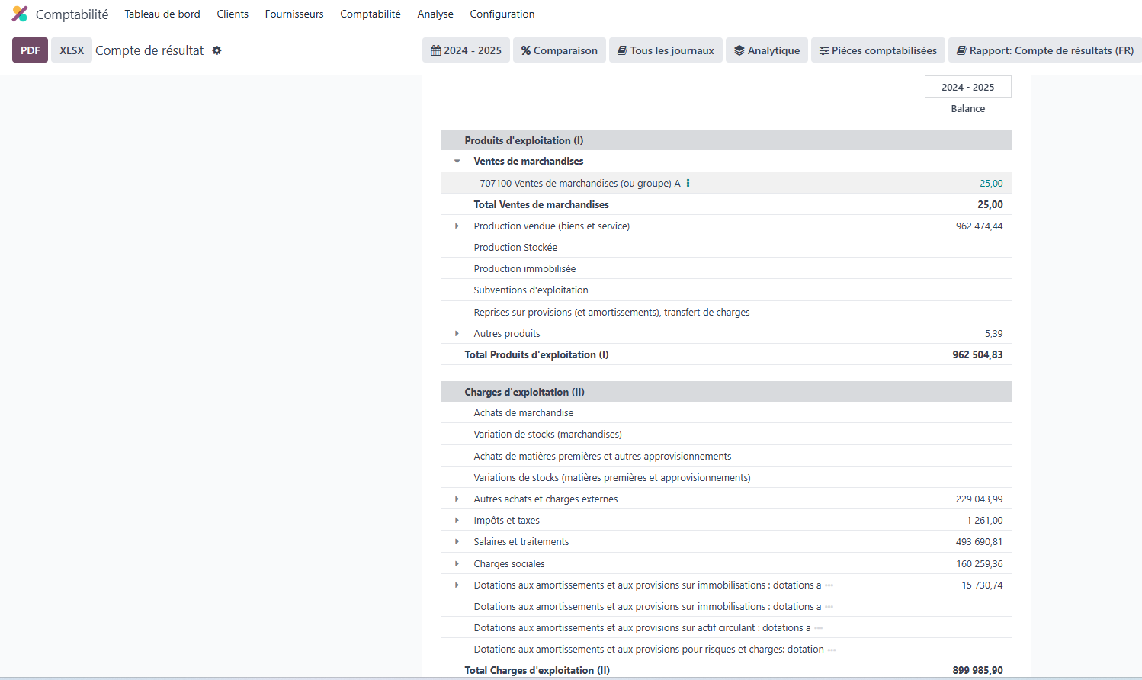
Task: Click the 25,00 balance amount link
Action: click(x=991, y=184)
